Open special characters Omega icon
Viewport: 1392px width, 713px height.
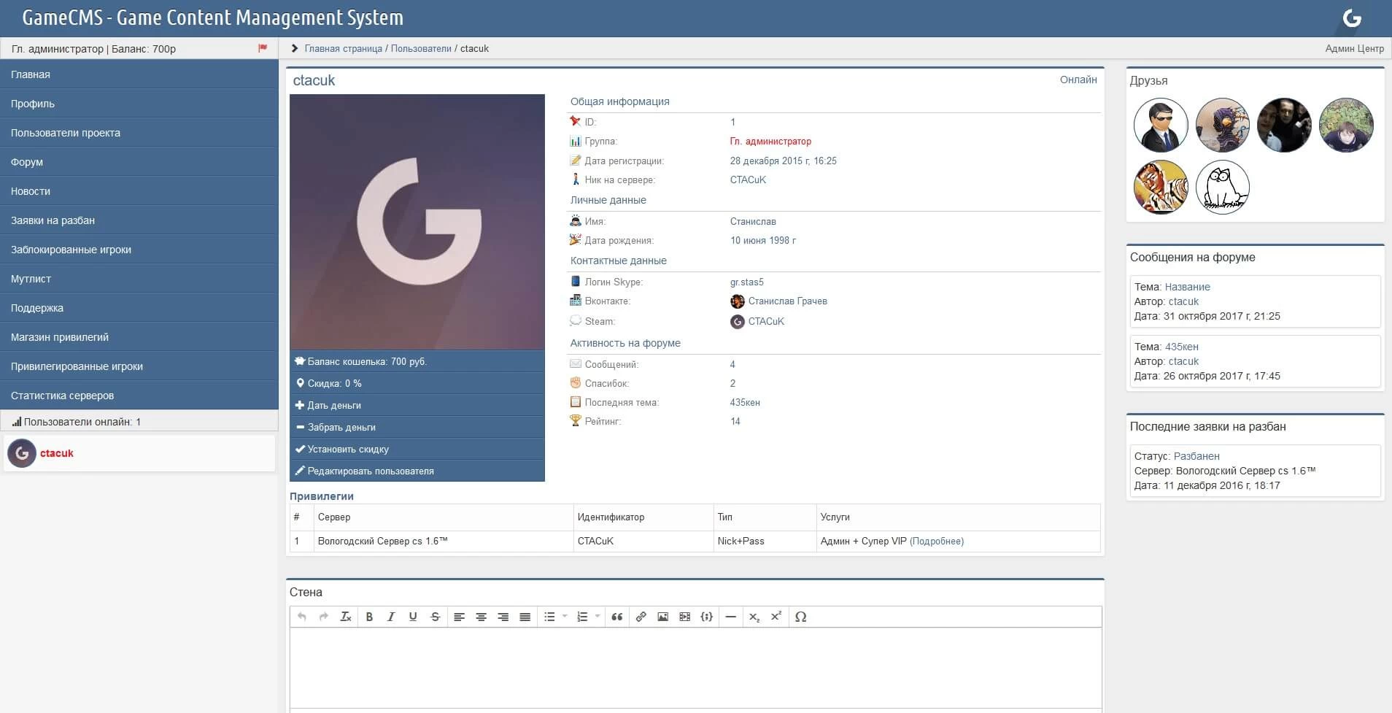tap(800, 617)
